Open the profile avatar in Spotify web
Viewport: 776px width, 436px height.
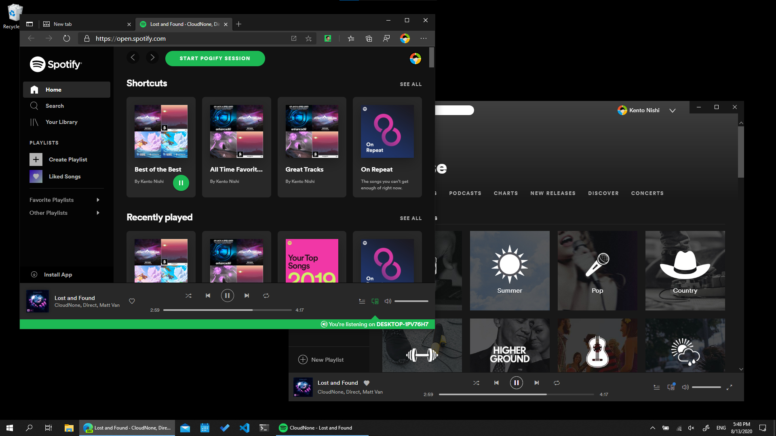(415, 59)
